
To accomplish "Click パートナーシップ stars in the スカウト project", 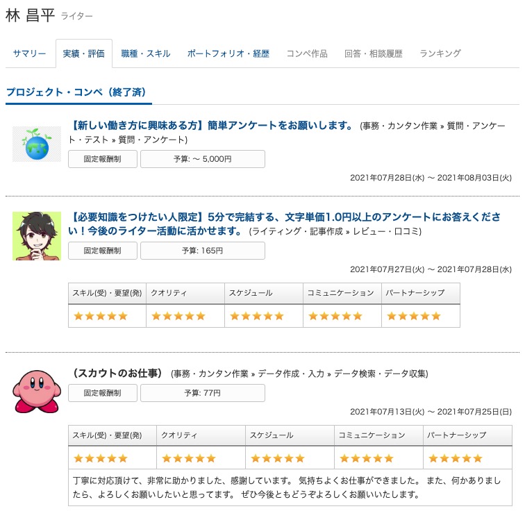I will click(456, 458).
